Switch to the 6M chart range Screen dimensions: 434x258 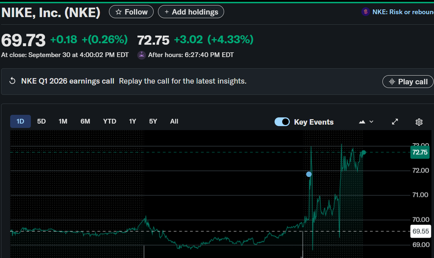pos(85,121)
